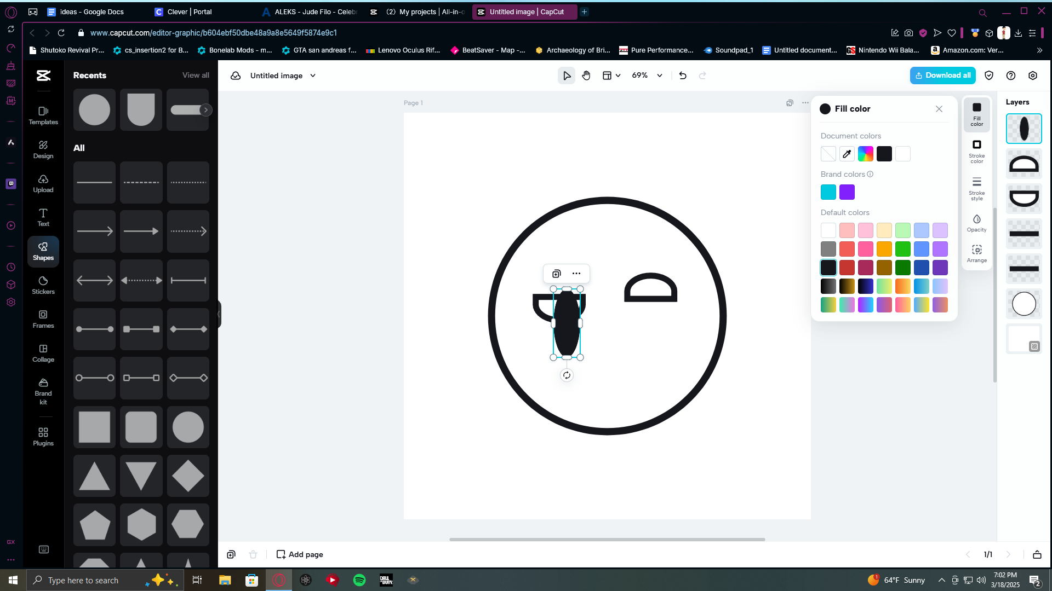Click the shield icon beside Download all
This screenshot has width=1052, height=591.
[989, 76]
